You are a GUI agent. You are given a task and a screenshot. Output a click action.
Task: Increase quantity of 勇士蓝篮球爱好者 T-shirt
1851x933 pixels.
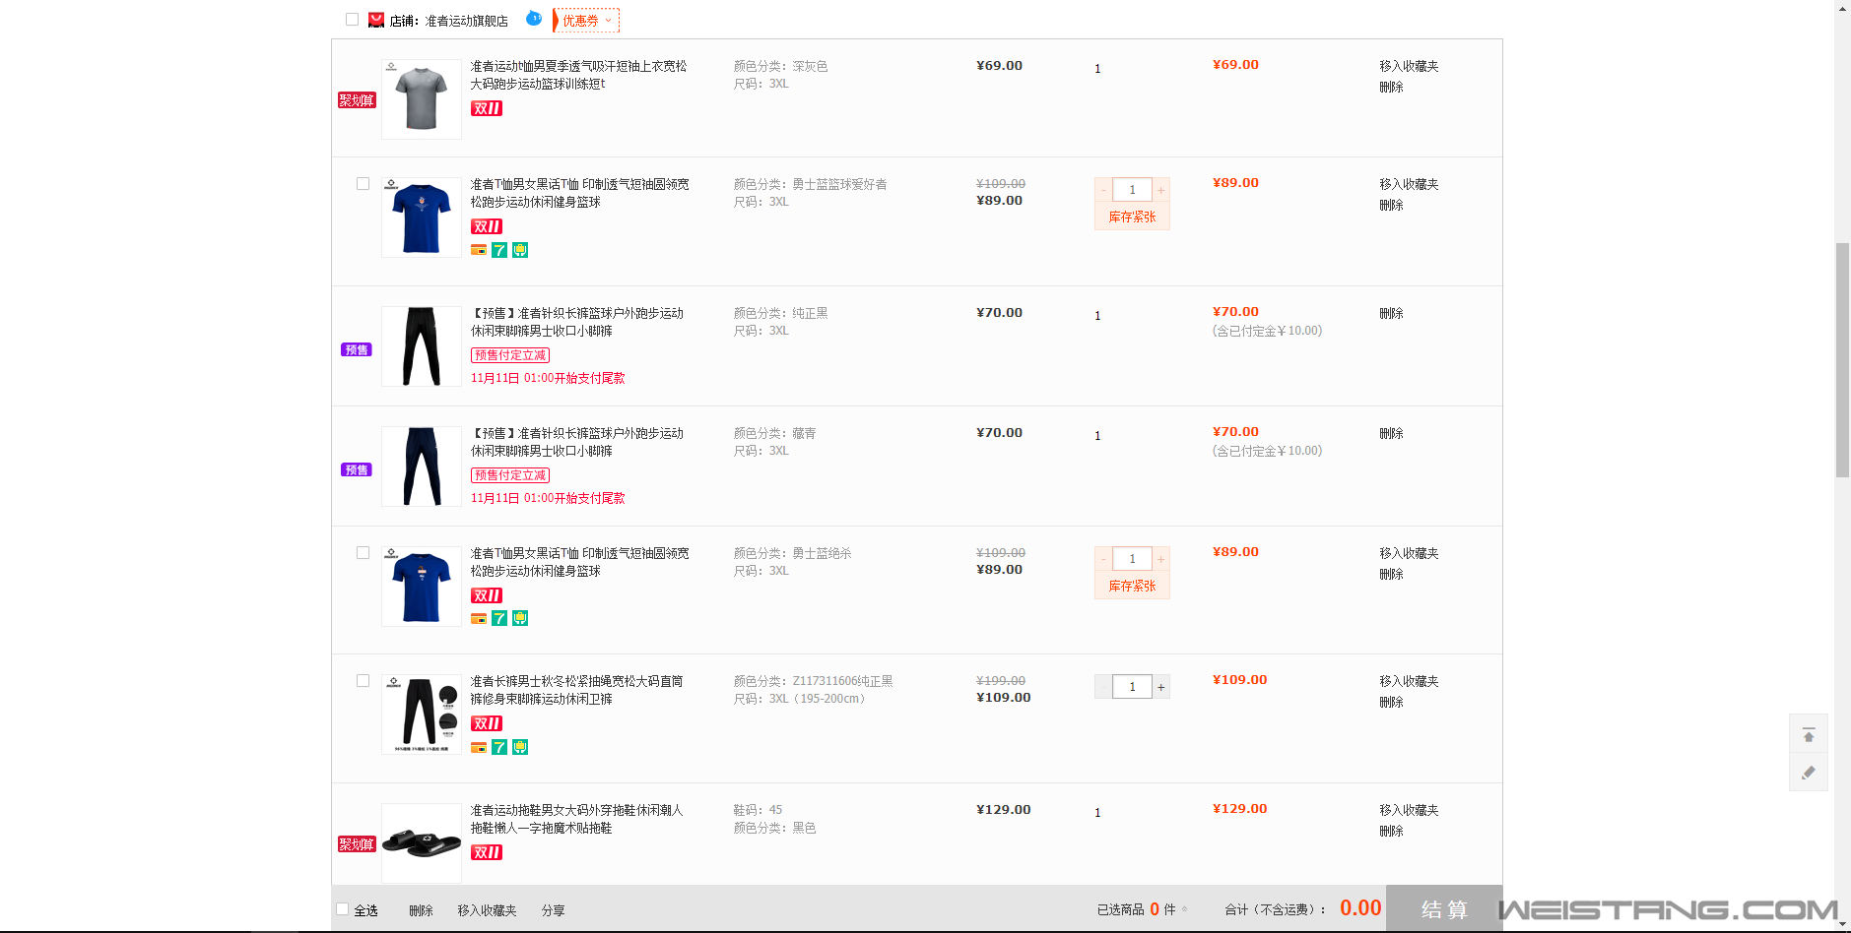tap(1161, 190)
